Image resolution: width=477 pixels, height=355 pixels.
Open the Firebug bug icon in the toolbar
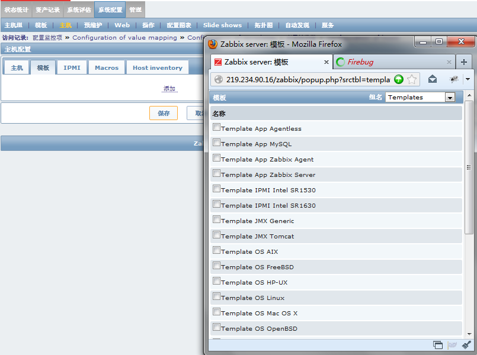pos(454,79)
